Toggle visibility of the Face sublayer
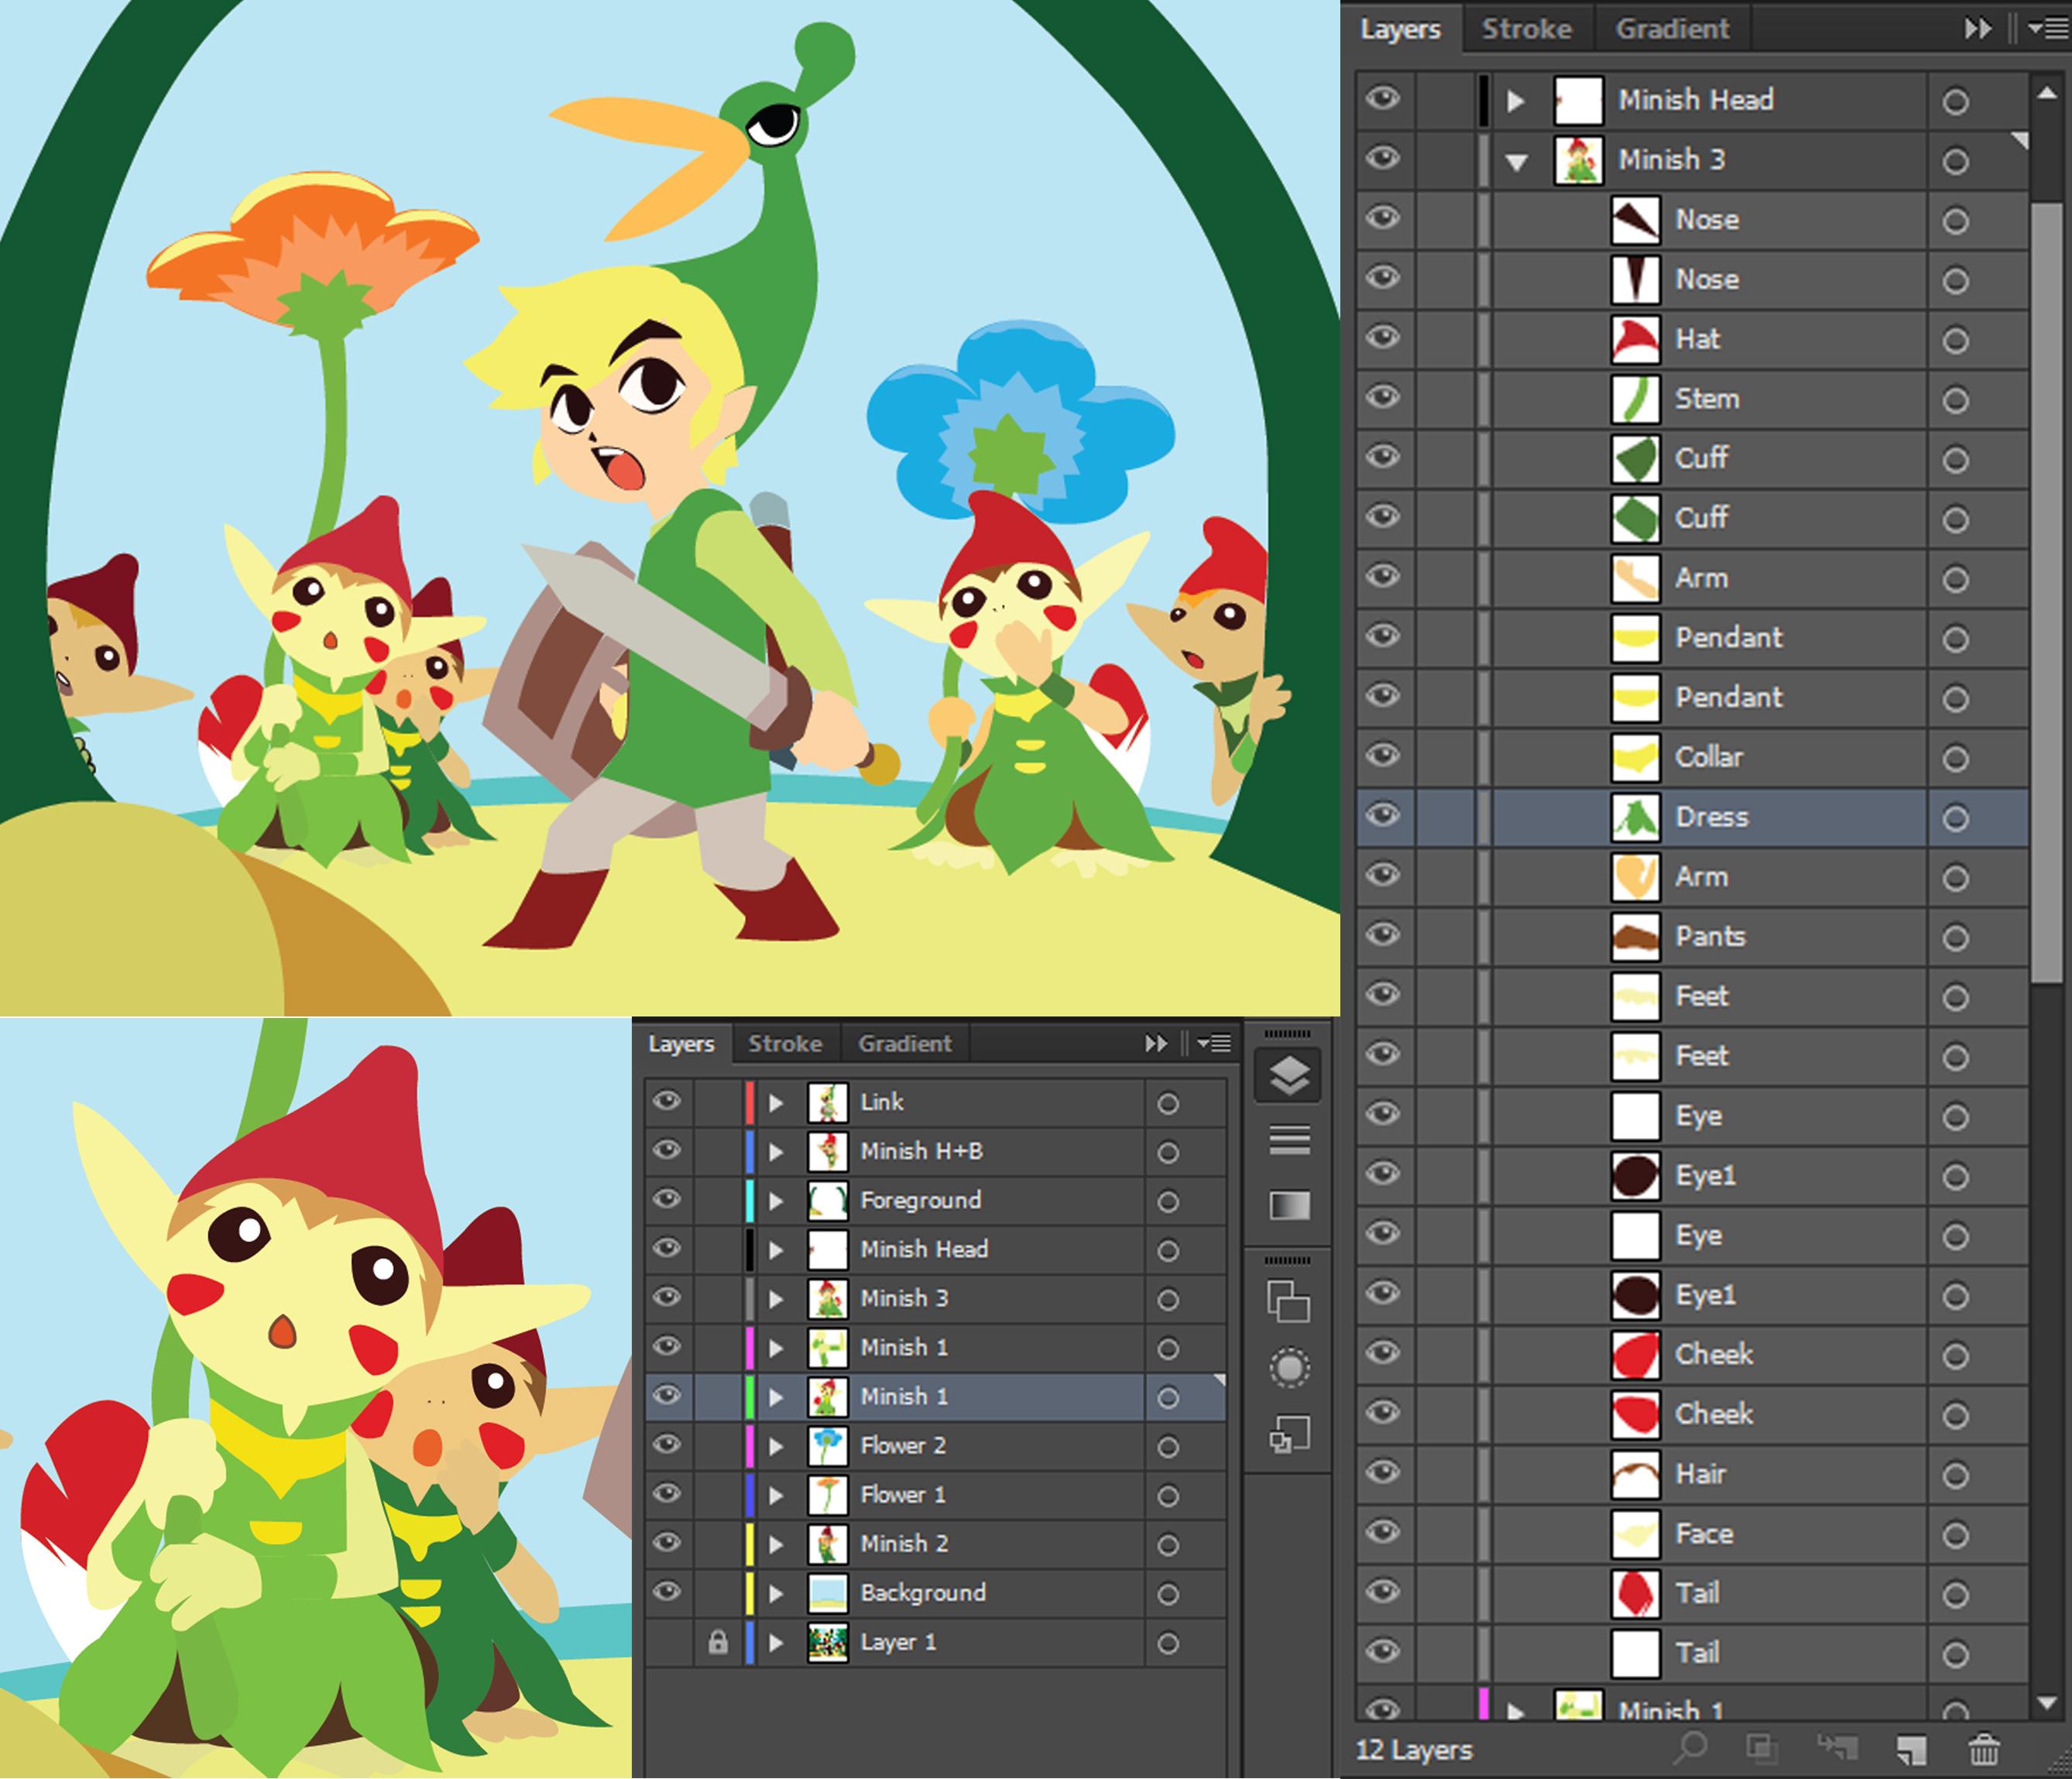 coord(1383,1532)
